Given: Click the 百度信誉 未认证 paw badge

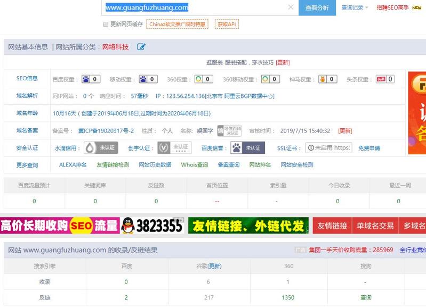Looking at the screenshot, I should tap(248, 148).
